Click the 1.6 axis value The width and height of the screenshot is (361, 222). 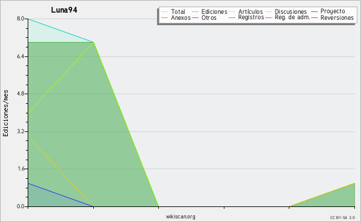coord(20,169)
